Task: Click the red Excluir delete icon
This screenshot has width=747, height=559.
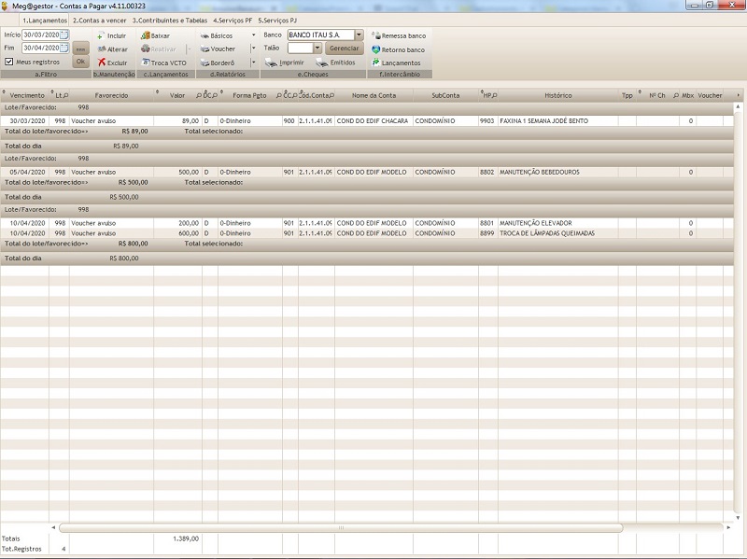Action: tap(101, 63)
